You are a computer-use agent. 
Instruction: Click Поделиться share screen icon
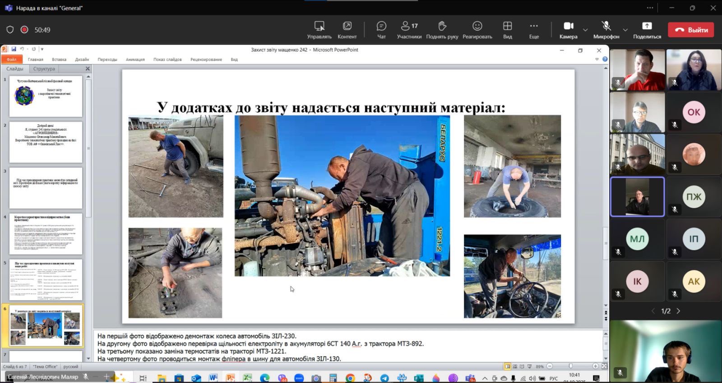(x=647, y=30)
